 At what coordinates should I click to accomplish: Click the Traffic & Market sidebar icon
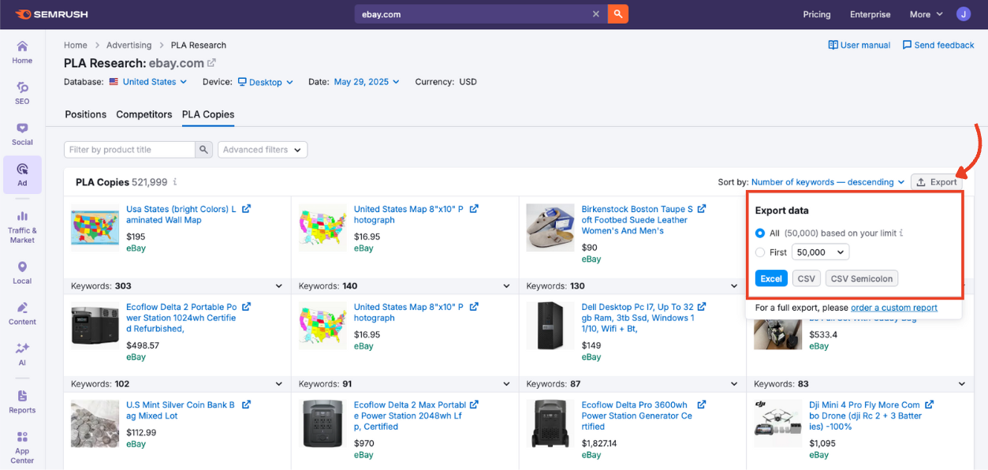point(22,226)
